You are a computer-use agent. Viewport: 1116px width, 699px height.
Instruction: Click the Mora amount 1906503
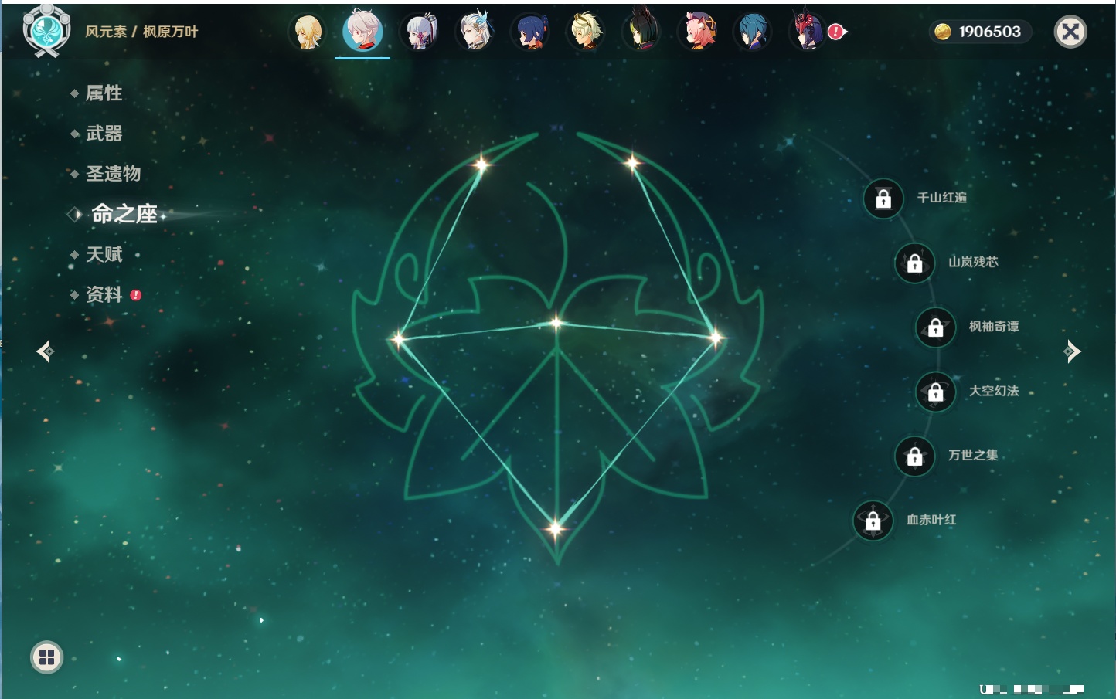[990, 32]
